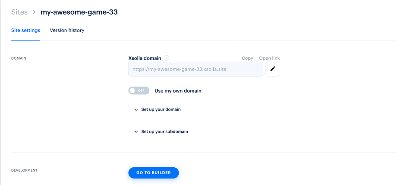Go to Builder button
The height and width of the screenshot is (185, 407).
point(154,173)
